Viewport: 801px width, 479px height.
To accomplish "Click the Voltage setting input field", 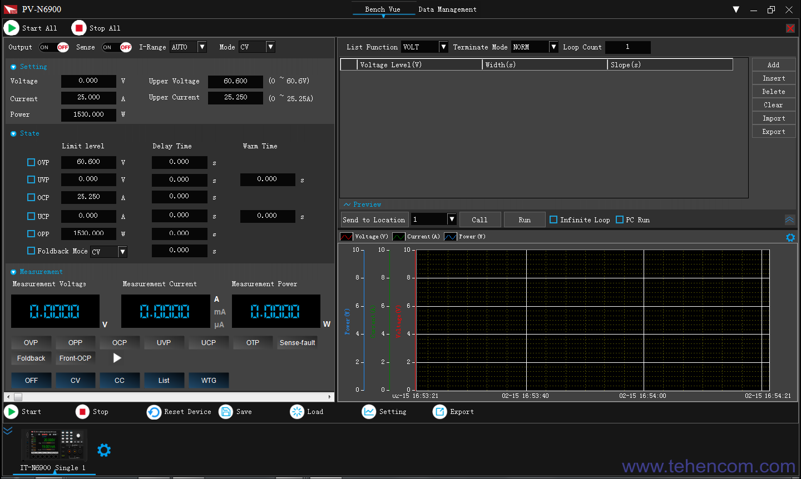I will (88, 81).
